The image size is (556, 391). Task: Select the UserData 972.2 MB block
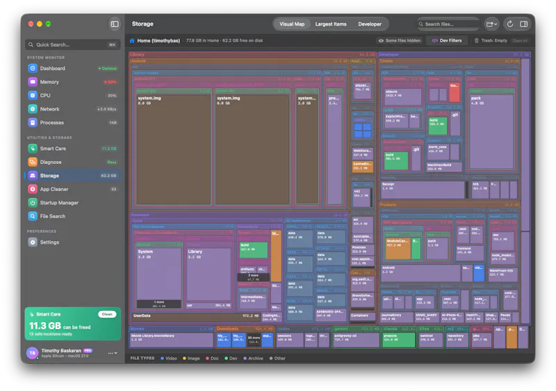point(197,316)
